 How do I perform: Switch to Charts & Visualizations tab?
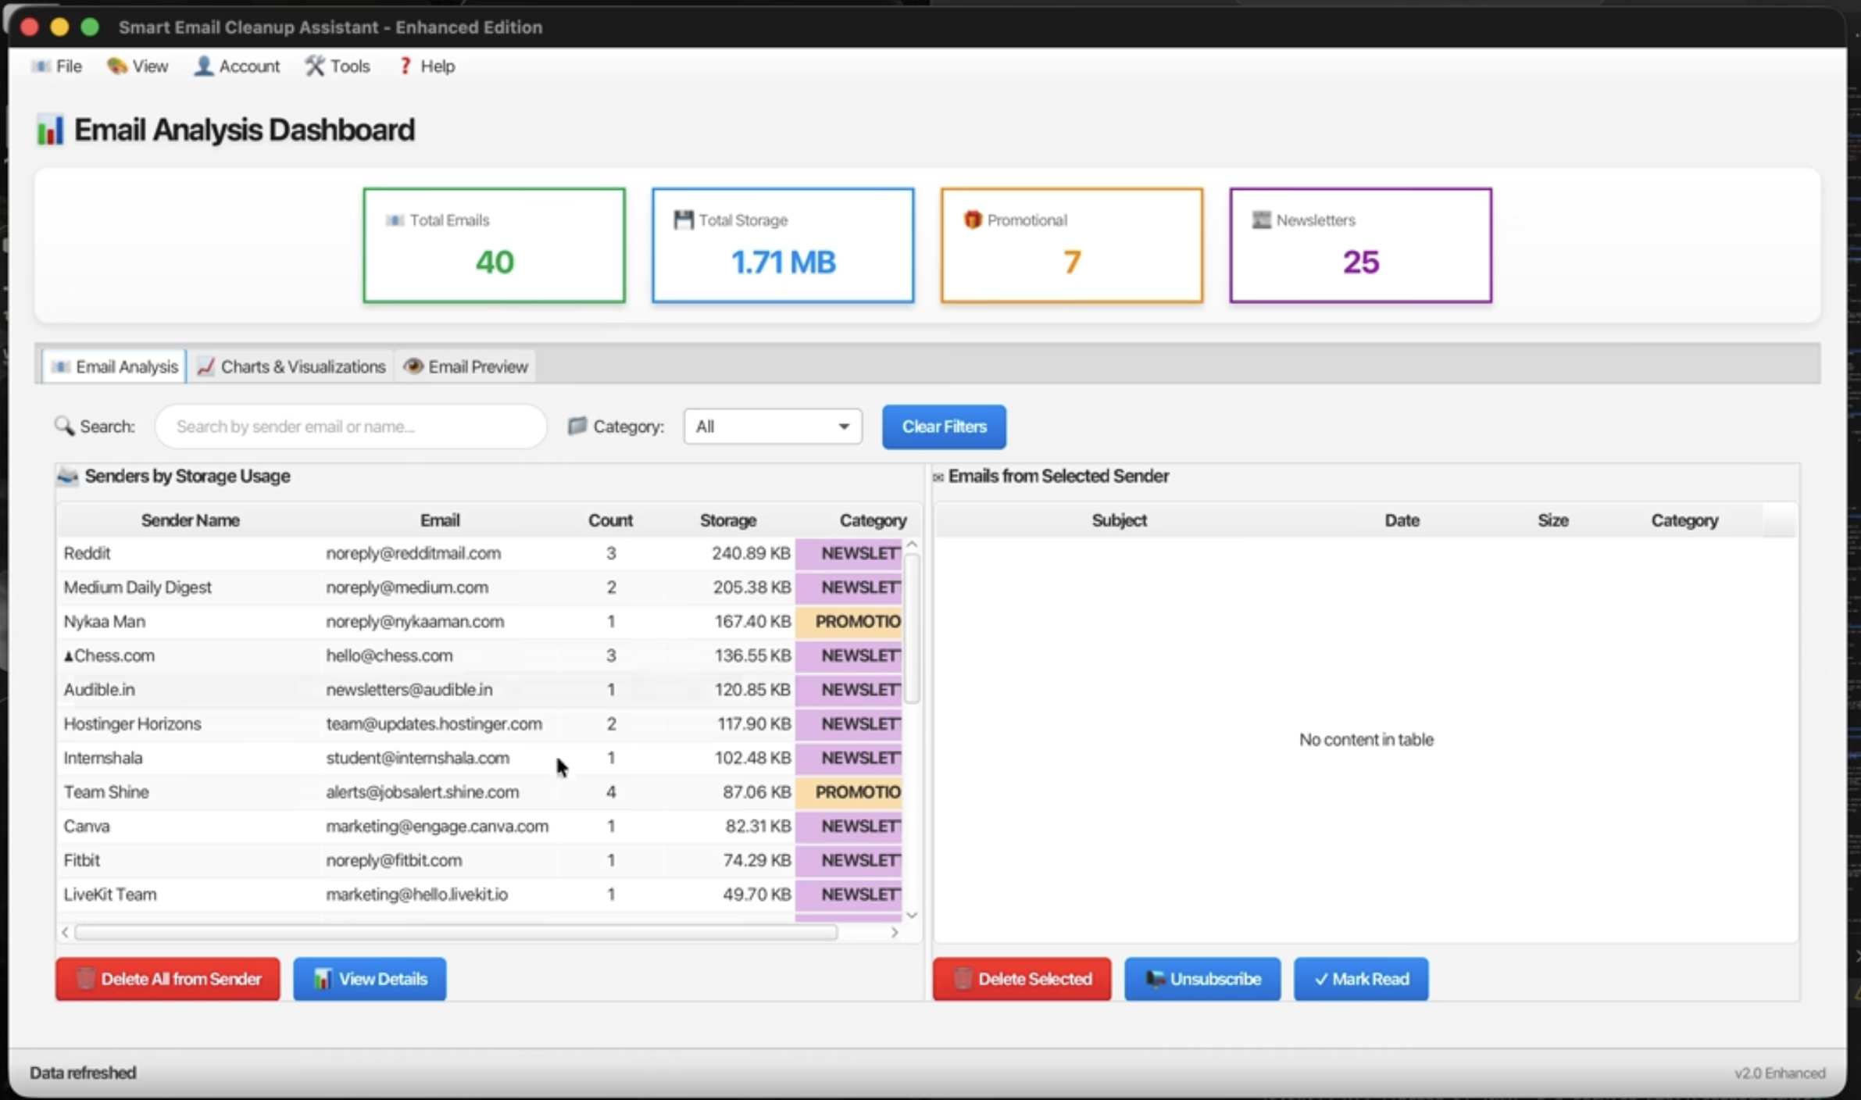[291, 366]
